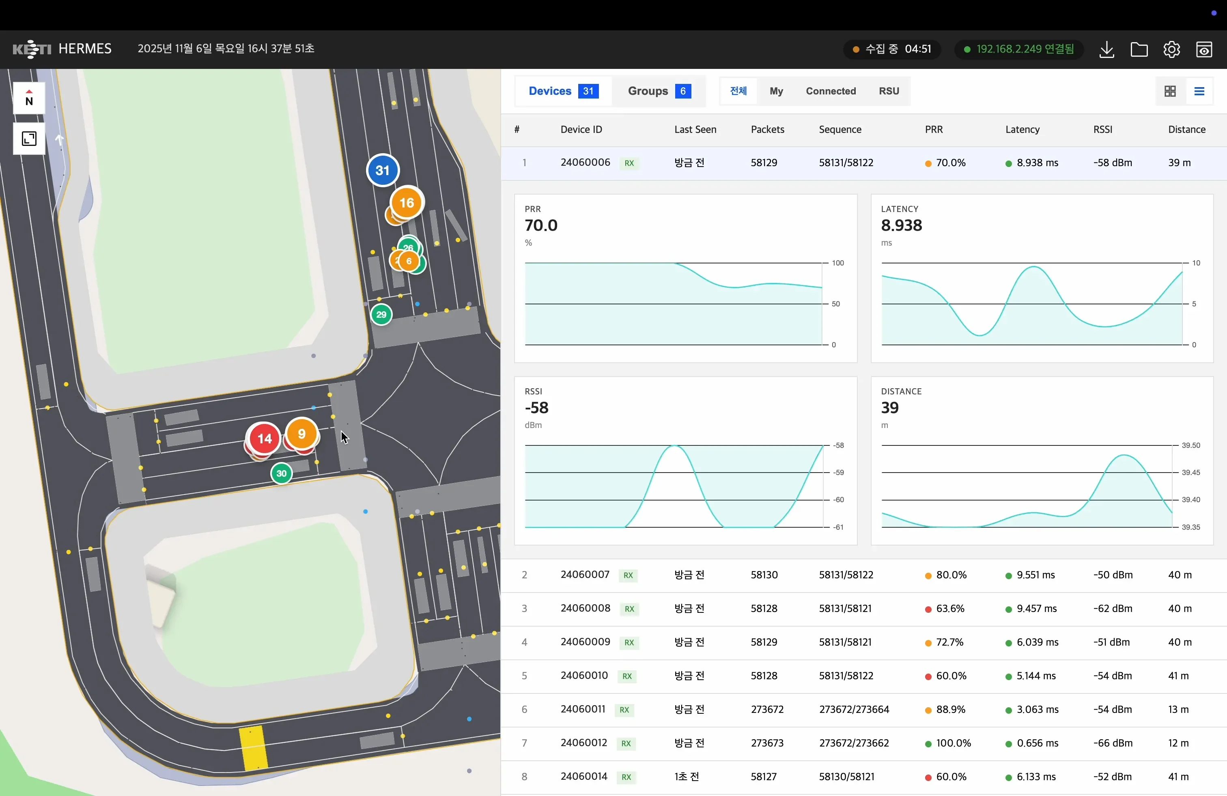Switch to grid view layout
Image resolution: width=1227 pixels, height=796 pixels.
[x=1170, y=91]
